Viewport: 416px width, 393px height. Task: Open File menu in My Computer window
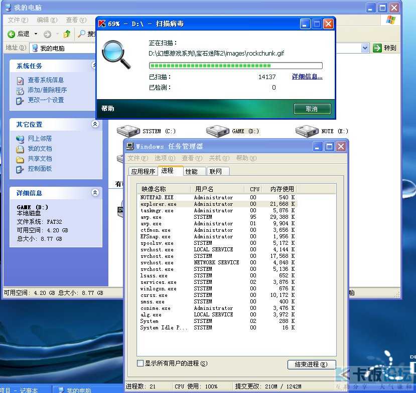pos(18,20)
